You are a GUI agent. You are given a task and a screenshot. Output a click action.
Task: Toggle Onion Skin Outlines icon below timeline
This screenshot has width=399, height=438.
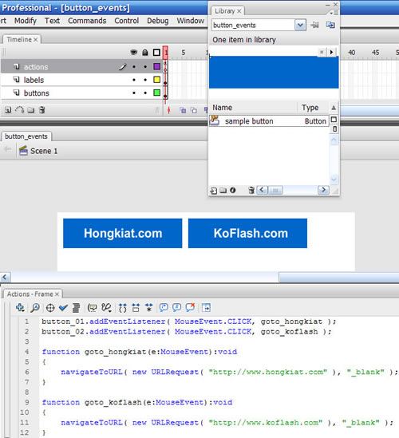[194, 110]
